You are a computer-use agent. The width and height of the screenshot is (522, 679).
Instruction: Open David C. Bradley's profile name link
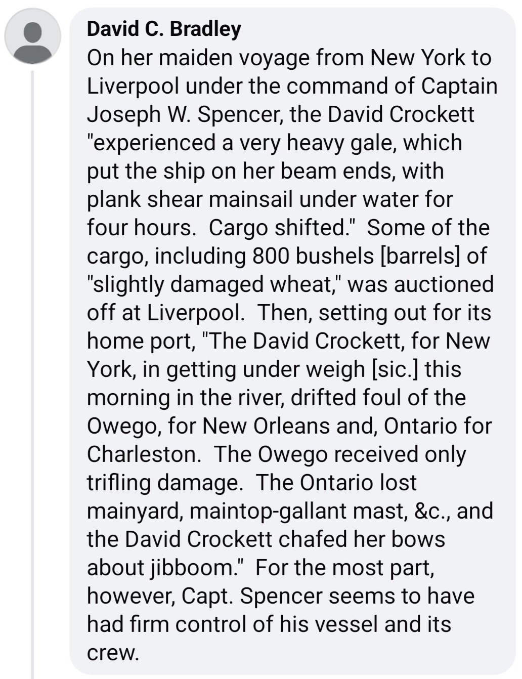(164, 29)
